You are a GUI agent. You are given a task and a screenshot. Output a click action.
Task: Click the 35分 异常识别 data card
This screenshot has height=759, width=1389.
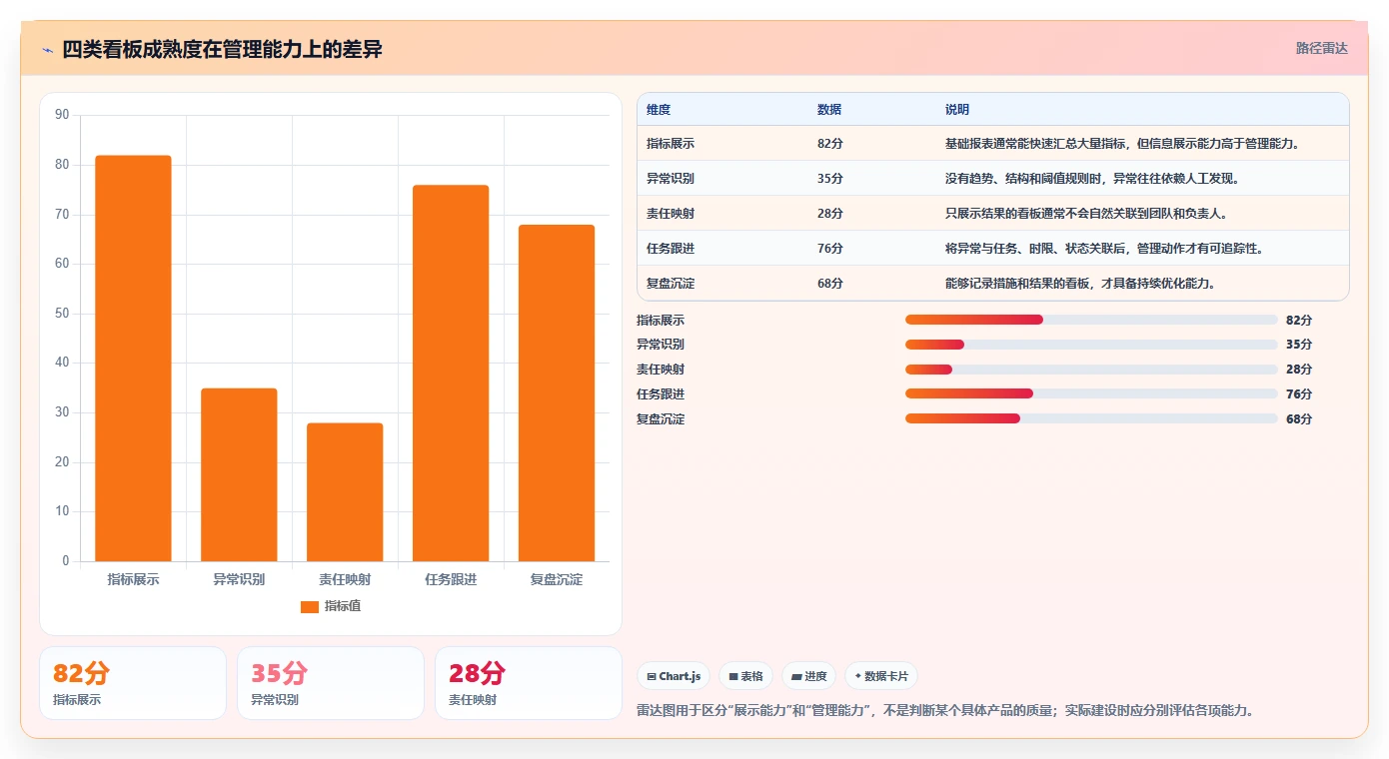(x=331, y=683)
